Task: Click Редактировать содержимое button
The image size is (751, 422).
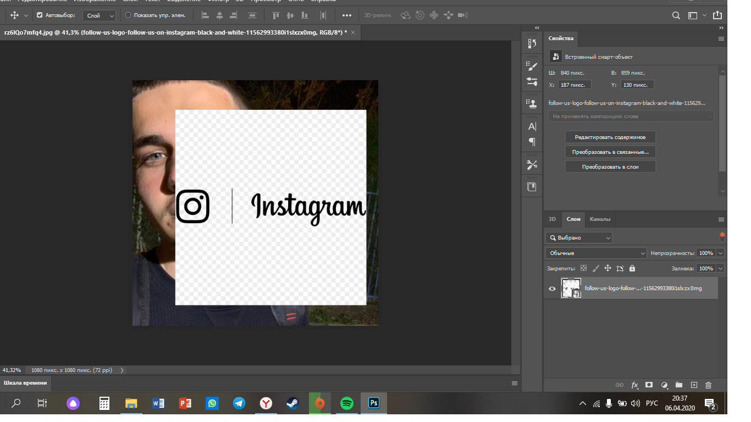Action: [610, 137]
